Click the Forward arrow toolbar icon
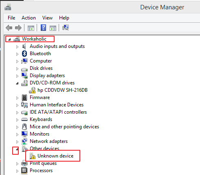200x175 pixels. (18, 28)
